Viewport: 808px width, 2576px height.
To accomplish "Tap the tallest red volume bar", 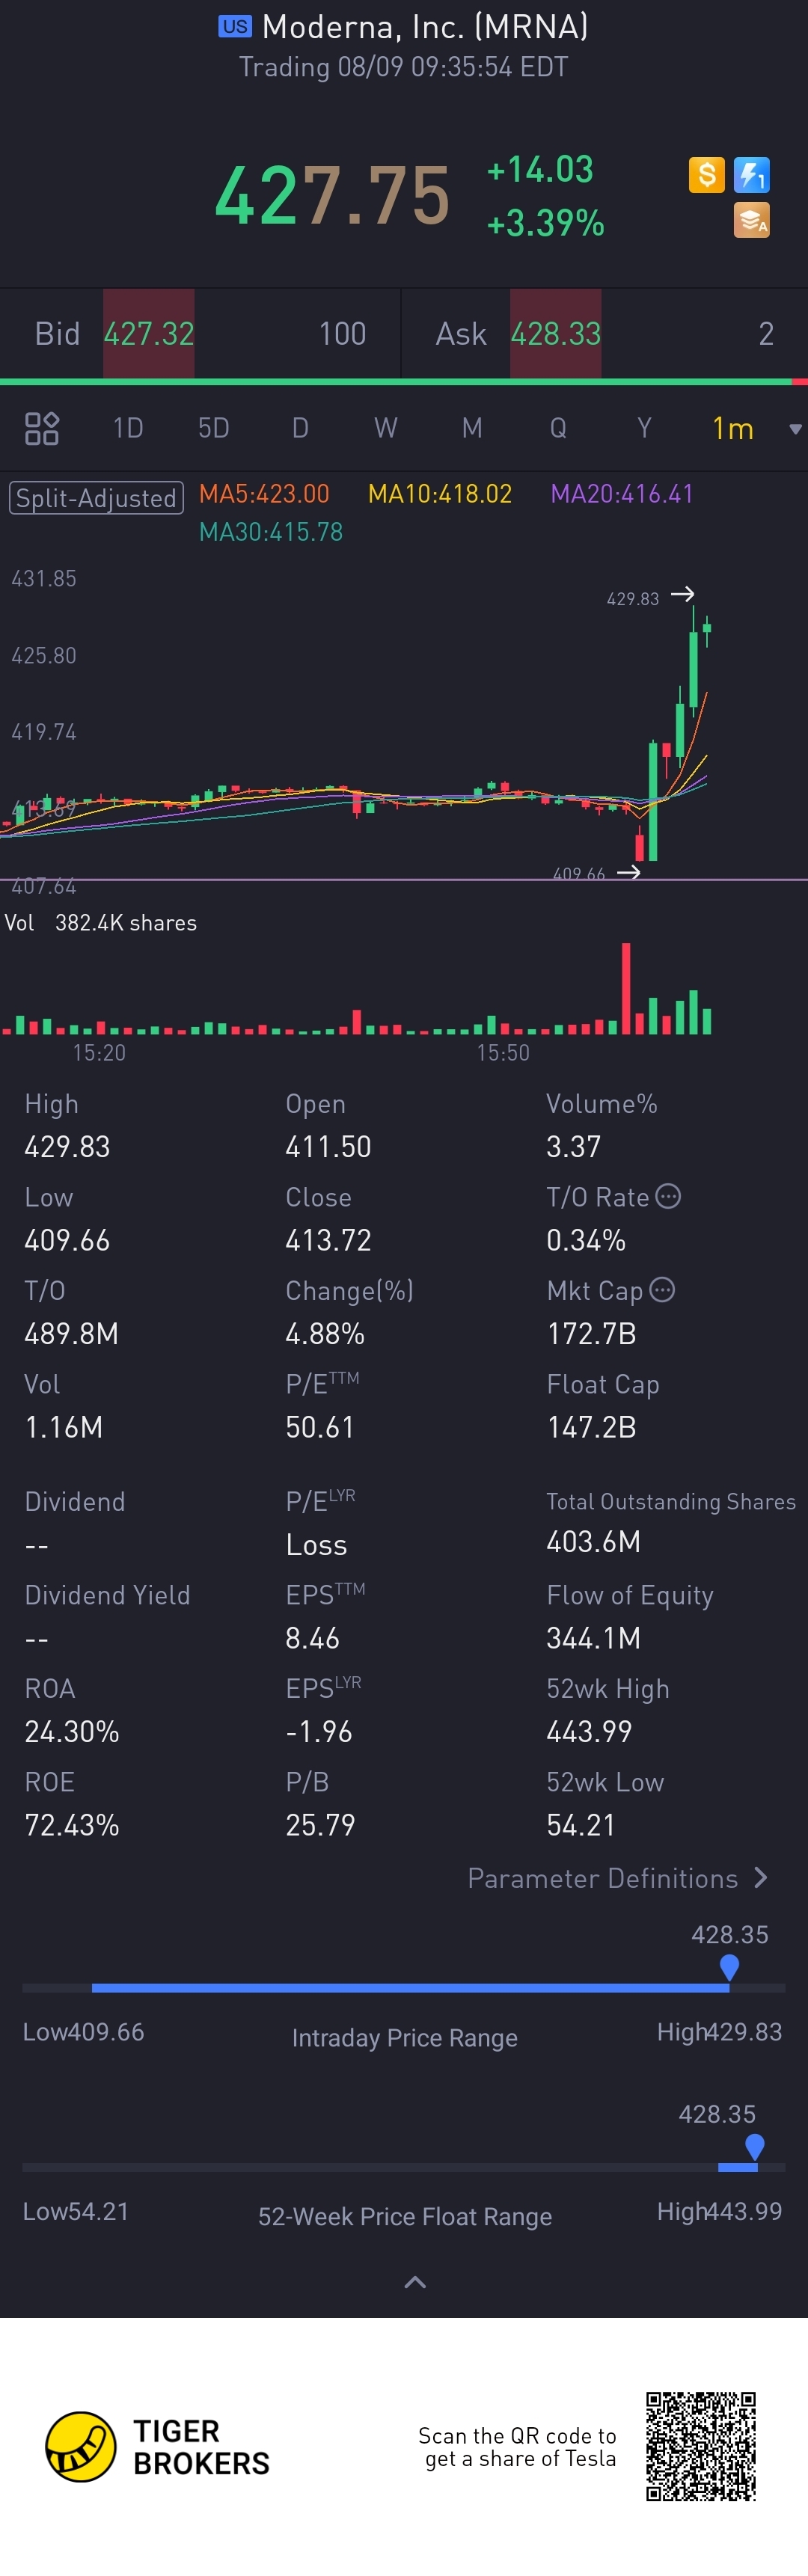I will tap(626, 988).
